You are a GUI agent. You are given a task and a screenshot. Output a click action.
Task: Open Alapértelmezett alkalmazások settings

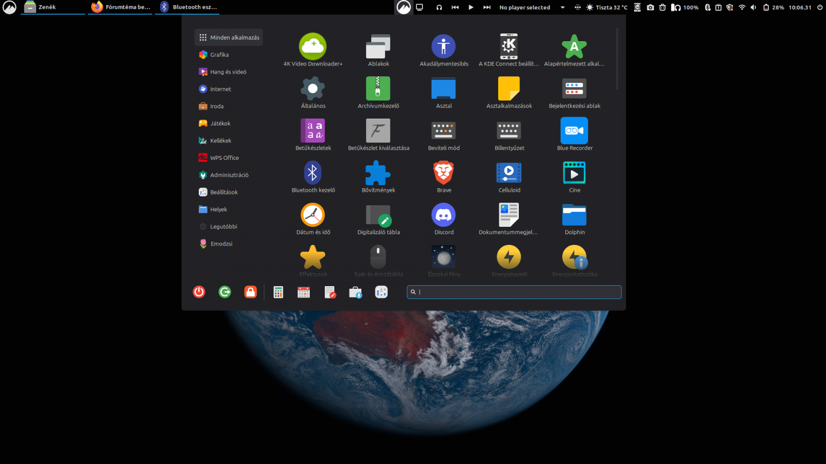575,50
